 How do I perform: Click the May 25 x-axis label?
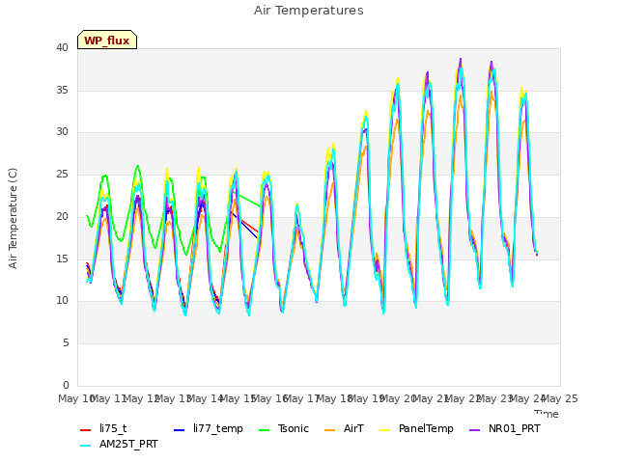click(x=560, y=398)
